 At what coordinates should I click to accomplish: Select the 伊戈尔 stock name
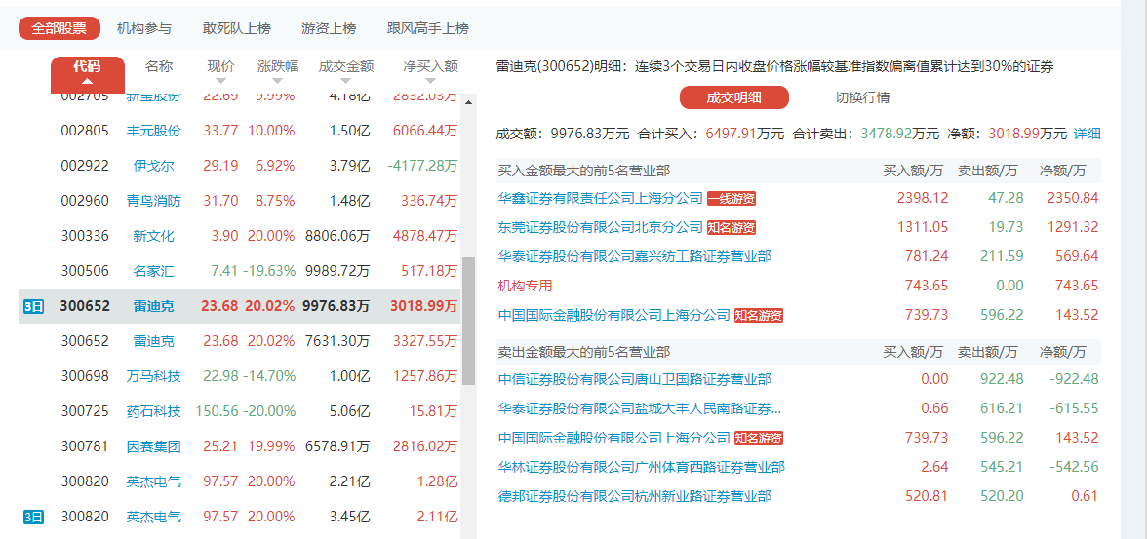click(154, 166)
